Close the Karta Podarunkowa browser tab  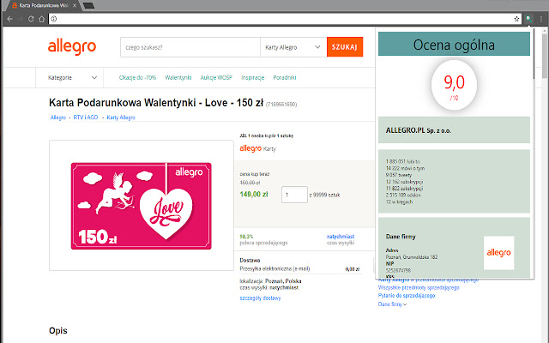coord(75,6)
